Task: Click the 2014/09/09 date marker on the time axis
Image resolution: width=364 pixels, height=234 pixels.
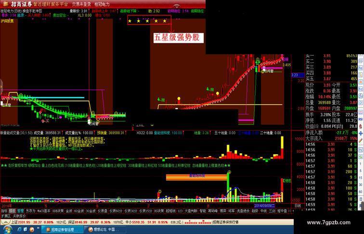Action: [264, 206]
